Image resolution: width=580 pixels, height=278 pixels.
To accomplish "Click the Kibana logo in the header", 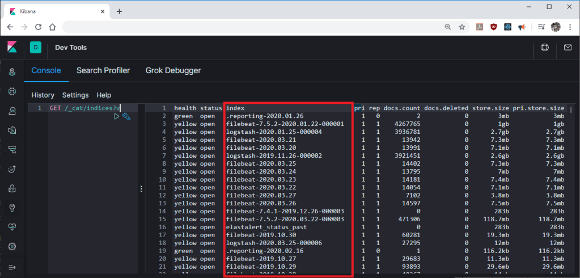I will [12, 47].
